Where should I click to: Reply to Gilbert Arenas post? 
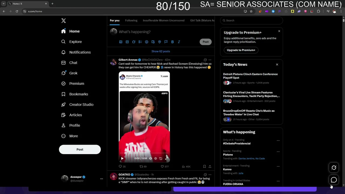coord(122,167)
